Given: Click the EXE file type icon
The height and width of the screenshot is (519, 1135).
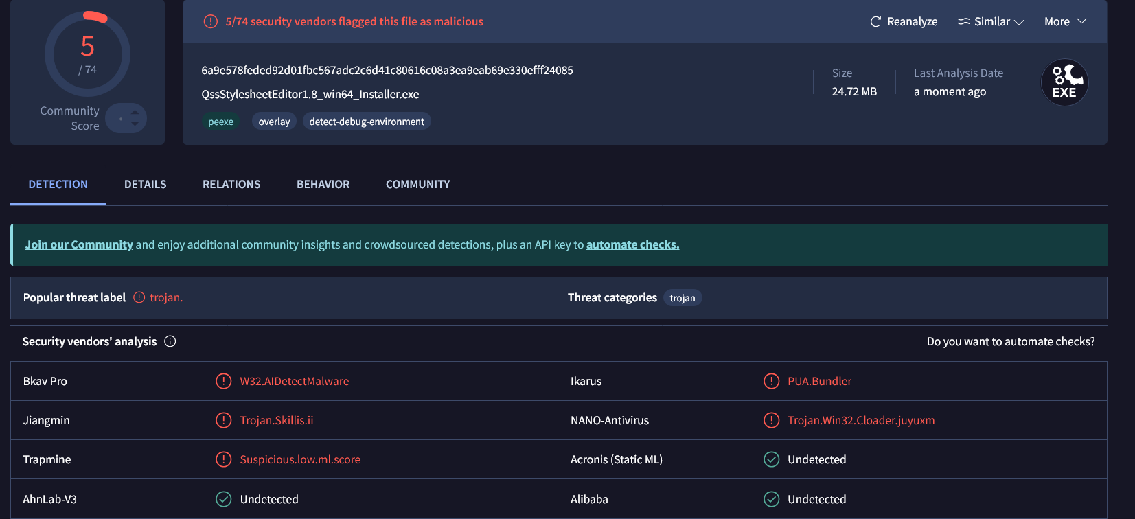Looking at the screenshot, I should coord(1064,82).
